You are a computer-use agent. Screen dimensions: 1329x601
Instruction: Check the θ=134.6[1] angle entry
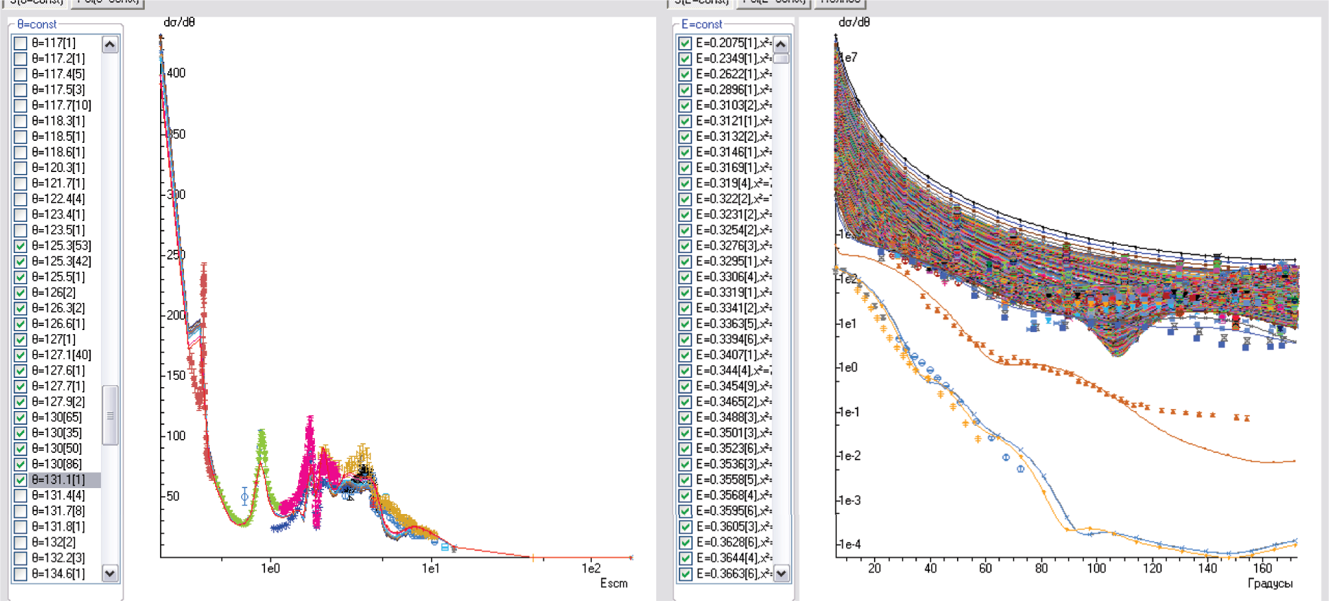(21, 574)
